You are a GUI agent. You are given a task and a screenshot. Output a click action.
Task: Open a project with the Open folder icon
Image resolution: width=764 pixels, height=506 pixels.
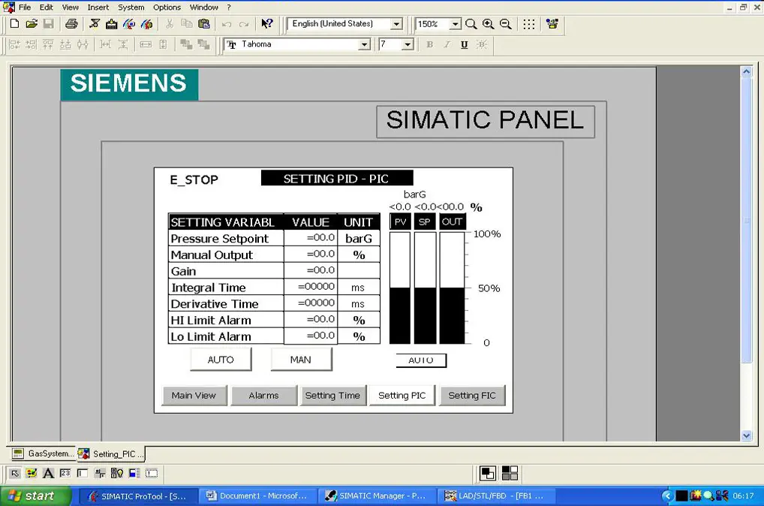[x=32, y=24]
